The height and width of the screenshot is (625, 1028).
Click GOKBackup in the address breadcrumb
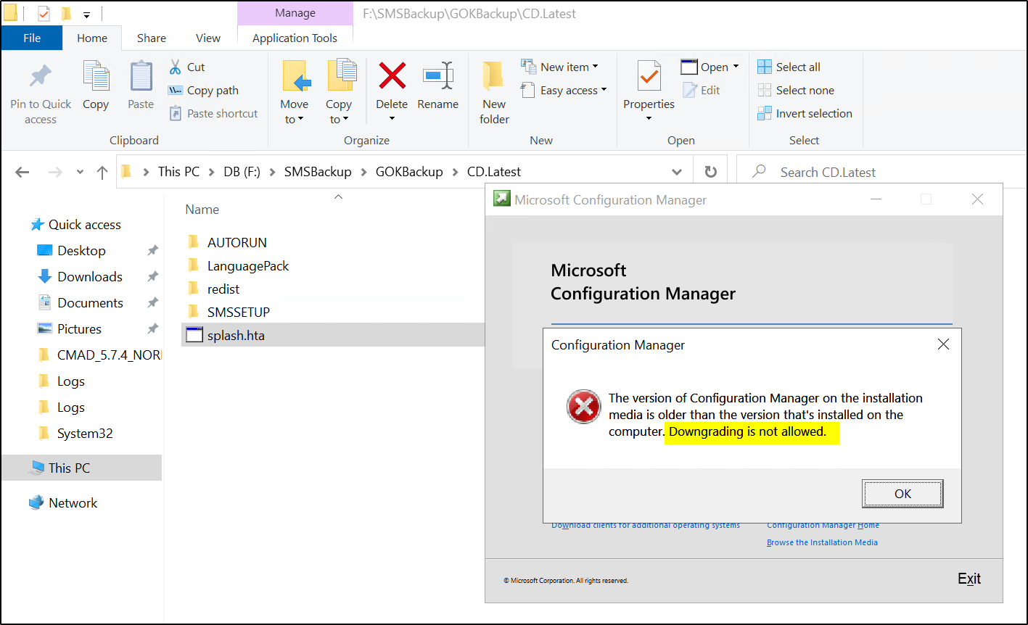click(409, 172)
